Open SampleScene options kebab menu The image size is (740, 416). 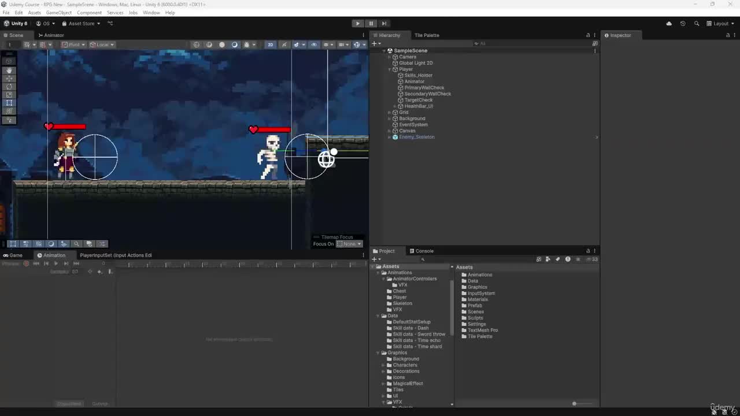pos(595,51)
